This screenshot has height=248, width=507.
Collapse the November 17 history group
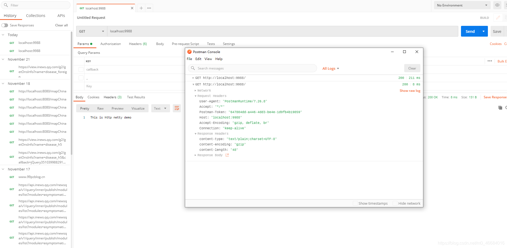pyautogui.click(x=3, y=169)
